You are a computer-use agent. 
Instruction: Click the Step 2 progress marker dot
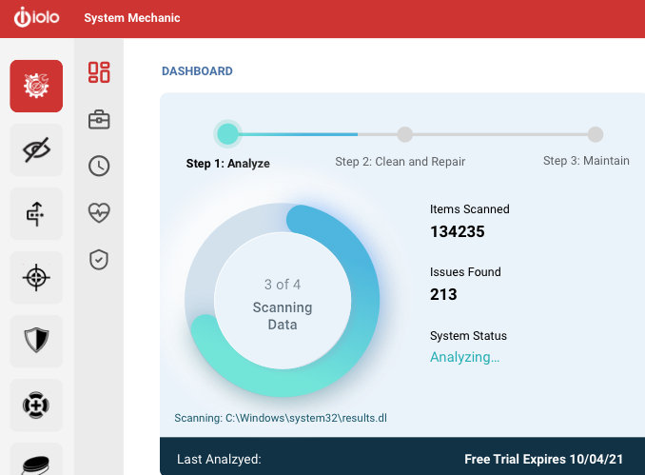pyautogui.click(x=404, y=134)
